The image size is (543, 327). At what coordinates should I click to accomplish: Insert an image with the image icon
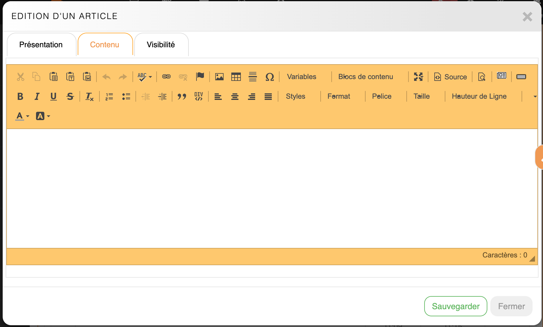pos(219,77)
